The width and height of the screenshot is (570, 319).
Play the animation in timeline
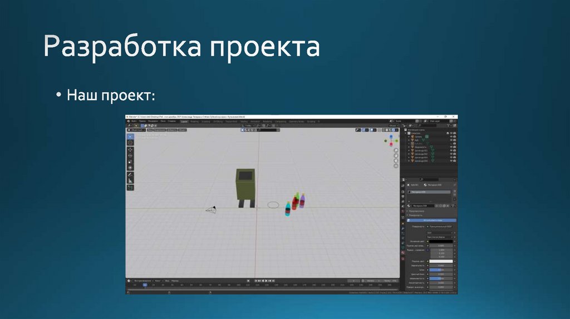point(266,281)
